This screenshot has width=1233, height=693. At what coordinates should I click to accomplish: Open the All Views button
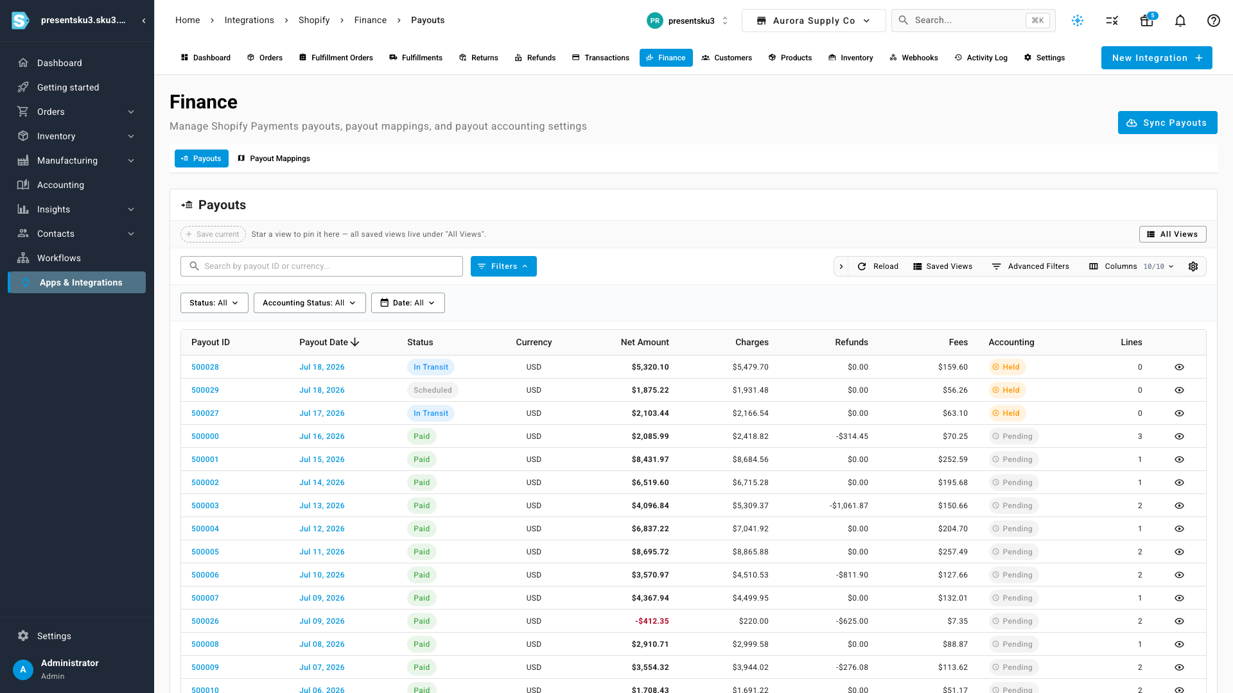[x=1173, y=234]
